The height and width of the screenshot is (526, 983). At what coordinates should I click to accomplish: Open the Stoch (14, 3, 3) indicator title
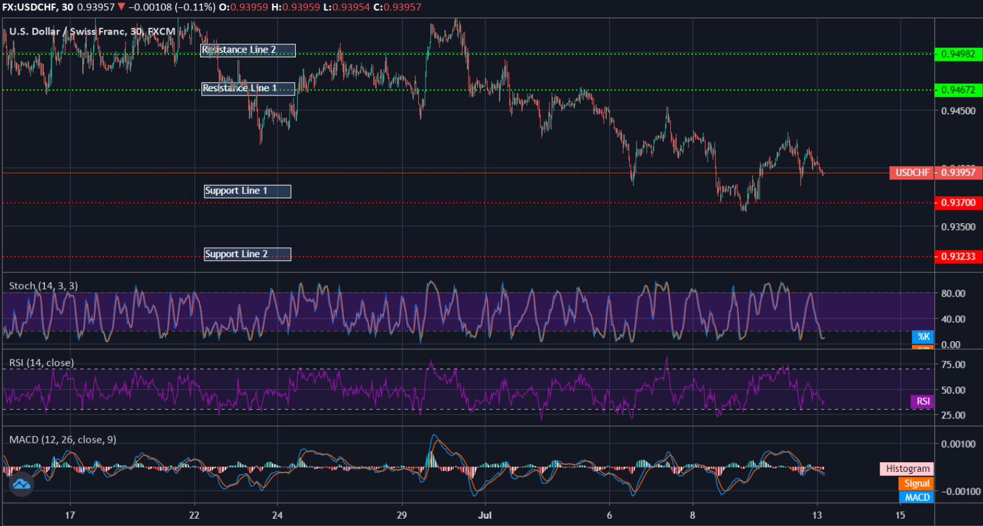pyautogui.click(x=43, y=286)
